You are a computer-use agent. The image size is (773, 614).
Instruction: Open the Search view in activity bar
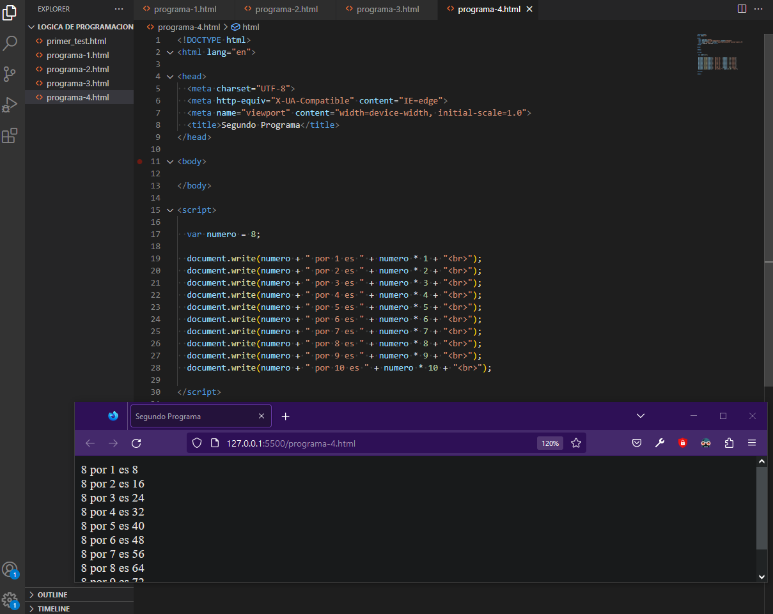(10, 43)
